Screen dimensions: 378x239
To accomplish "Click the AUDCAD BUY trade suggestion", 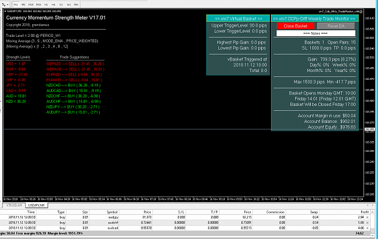I will 74,91.
